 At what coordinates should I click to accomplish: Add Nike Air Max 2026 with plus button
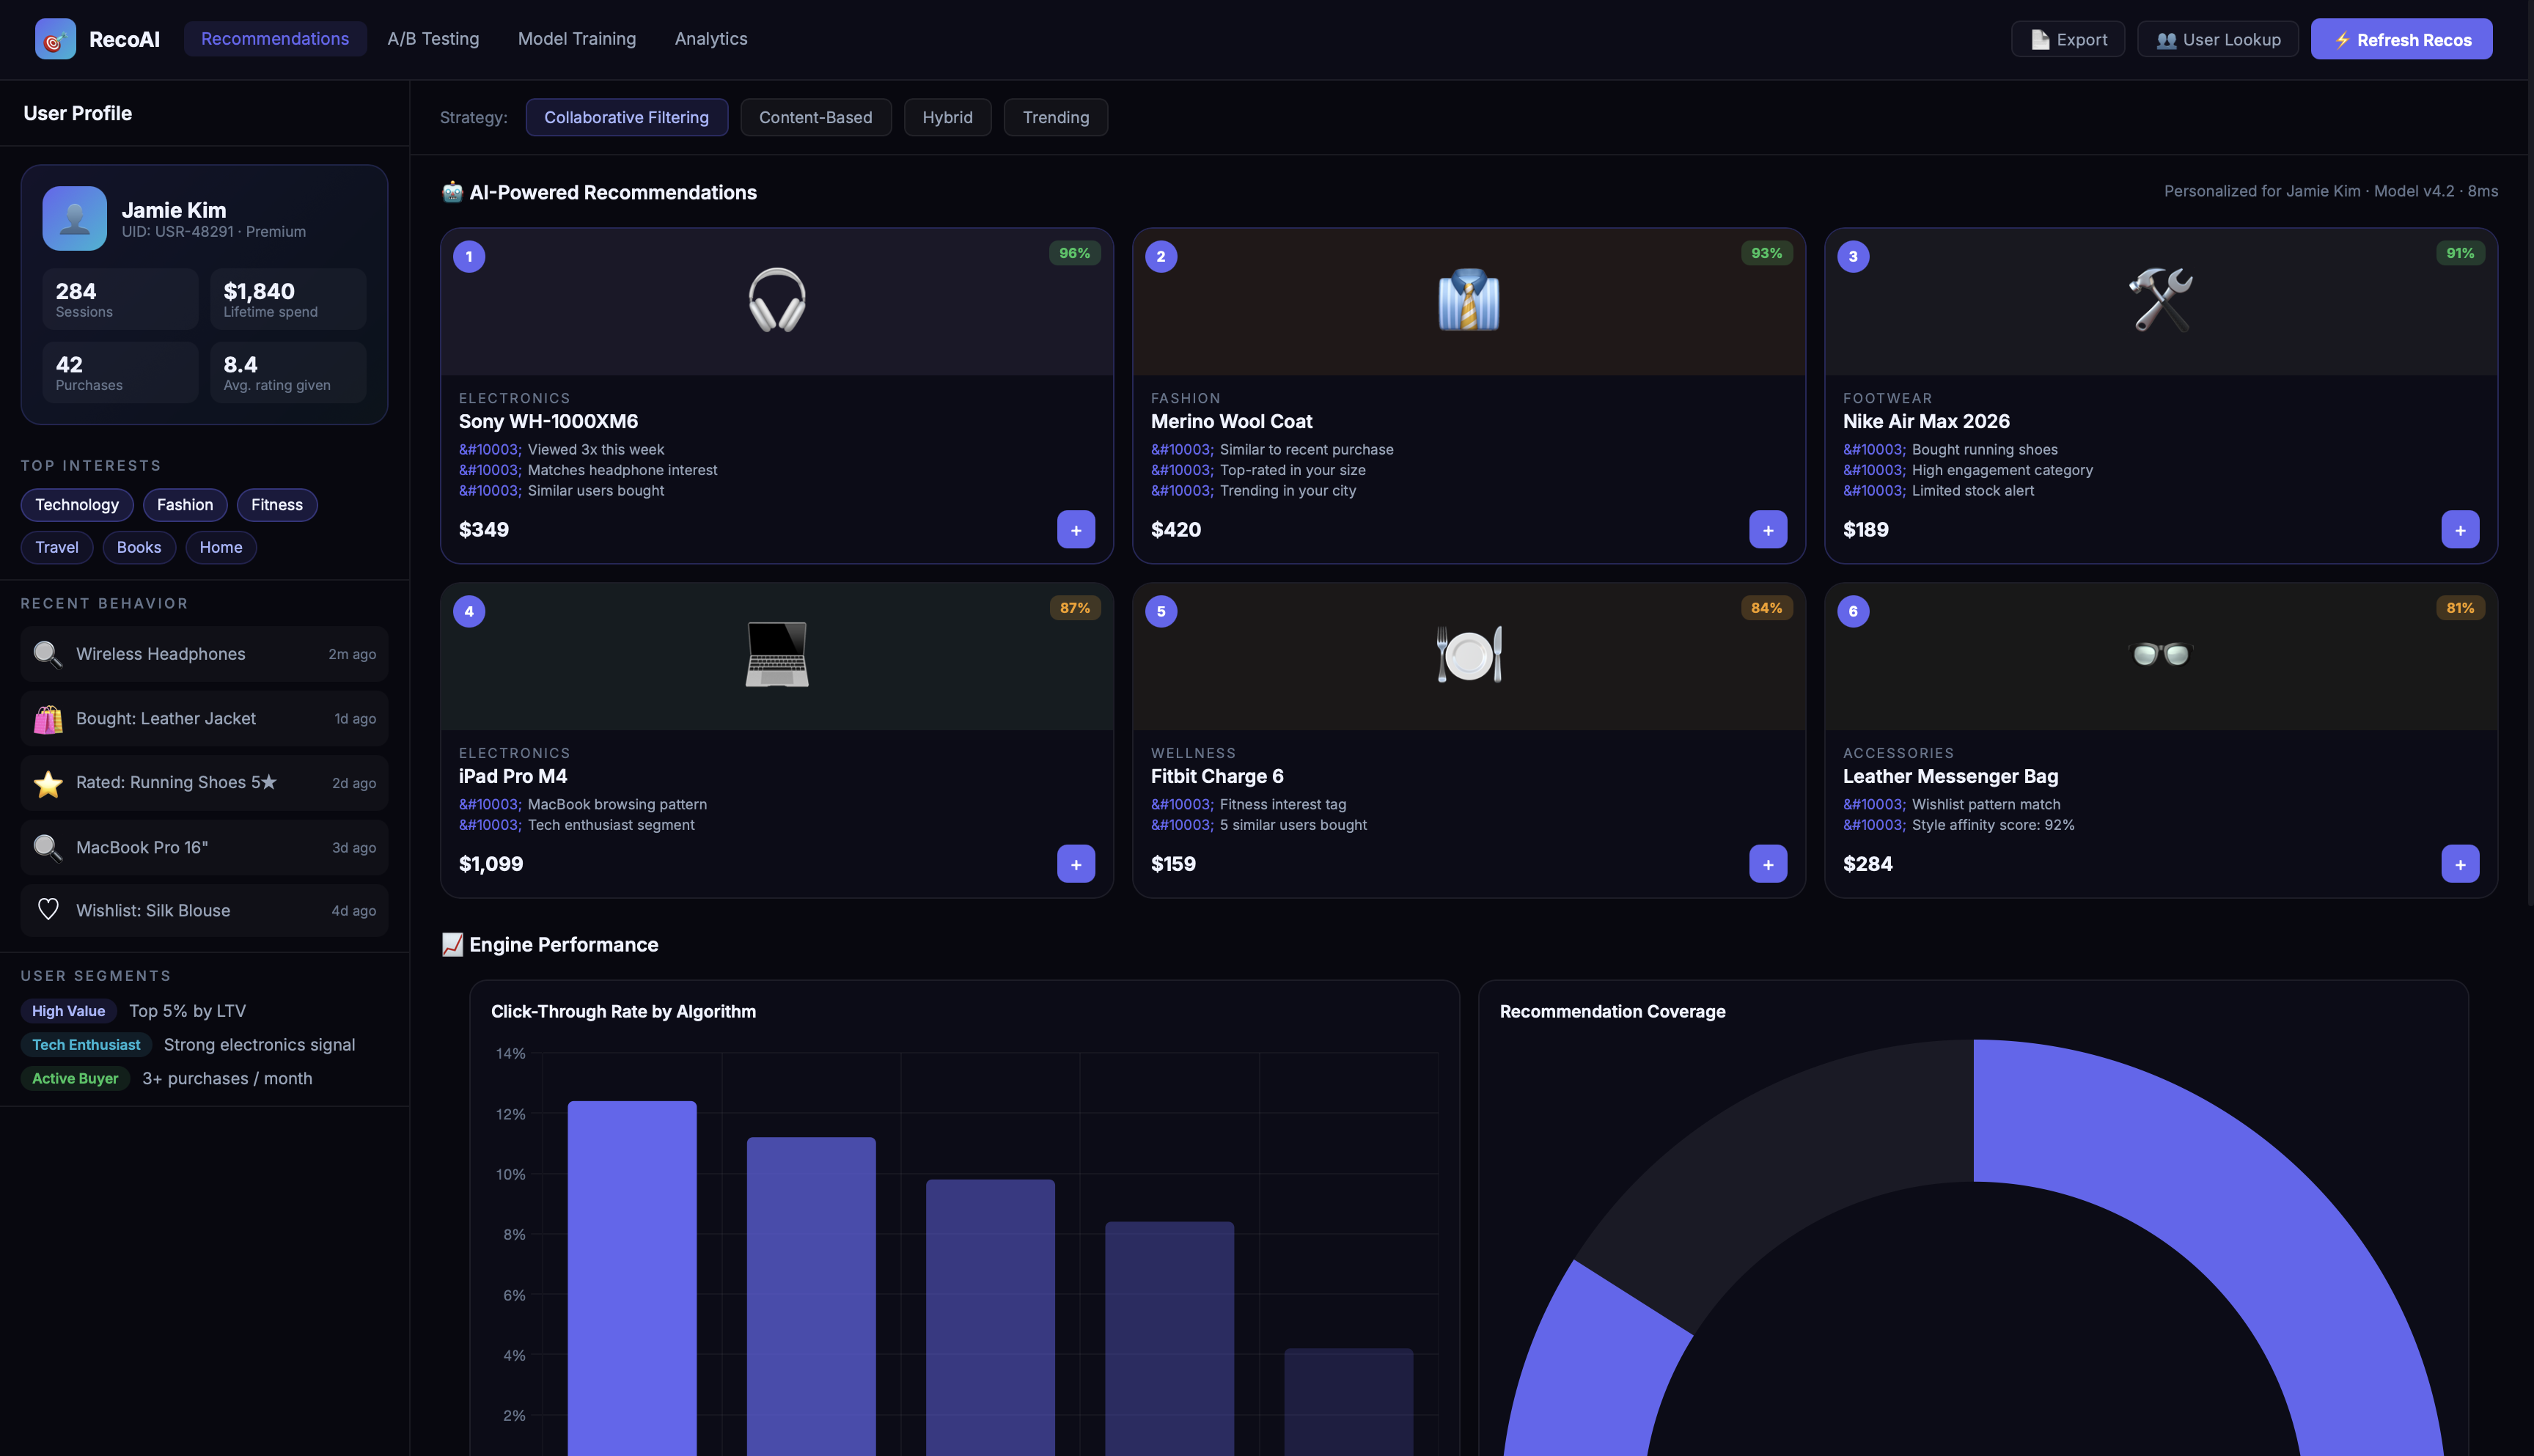(x=2460, y=530)
